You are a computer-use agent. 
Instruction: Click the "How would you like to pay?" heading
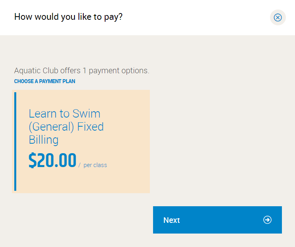click(x=68, y=17)
